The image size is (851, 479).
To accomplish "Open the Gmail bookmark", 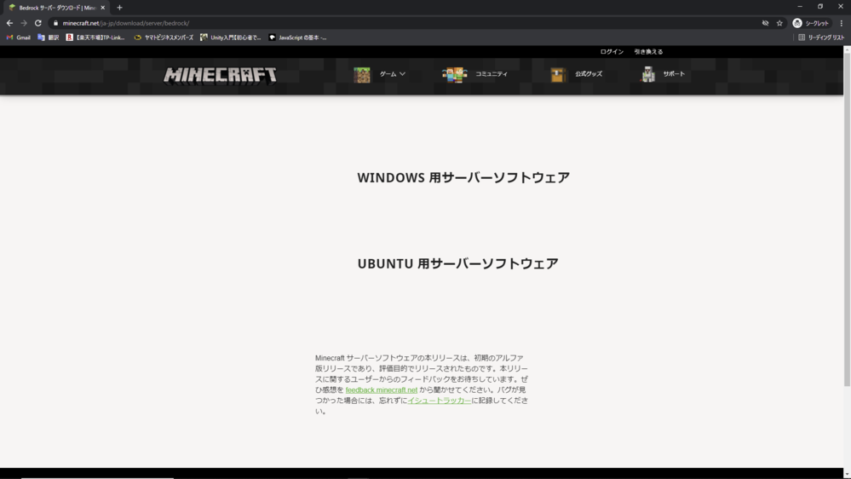I will [19, 38].
